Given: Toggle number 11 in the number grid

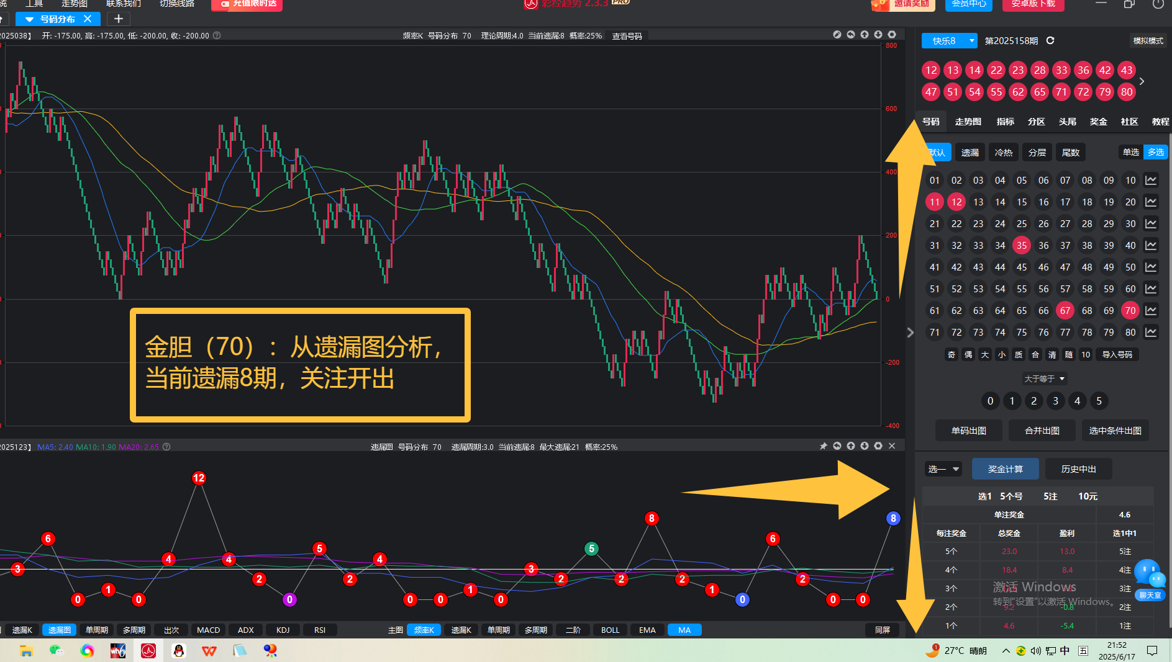Looking at the screenshot, I should [935, 202].
